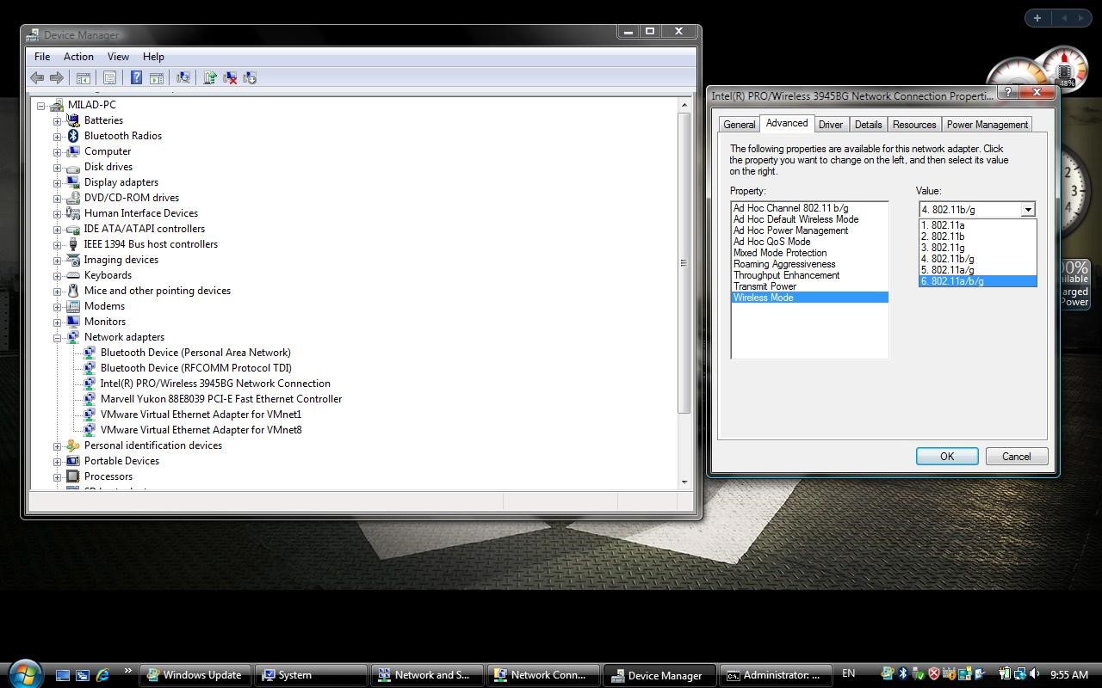1102x688 pixels.
Task: Launch Internet Explorer from Quick Launch
Action: [103, 675]
